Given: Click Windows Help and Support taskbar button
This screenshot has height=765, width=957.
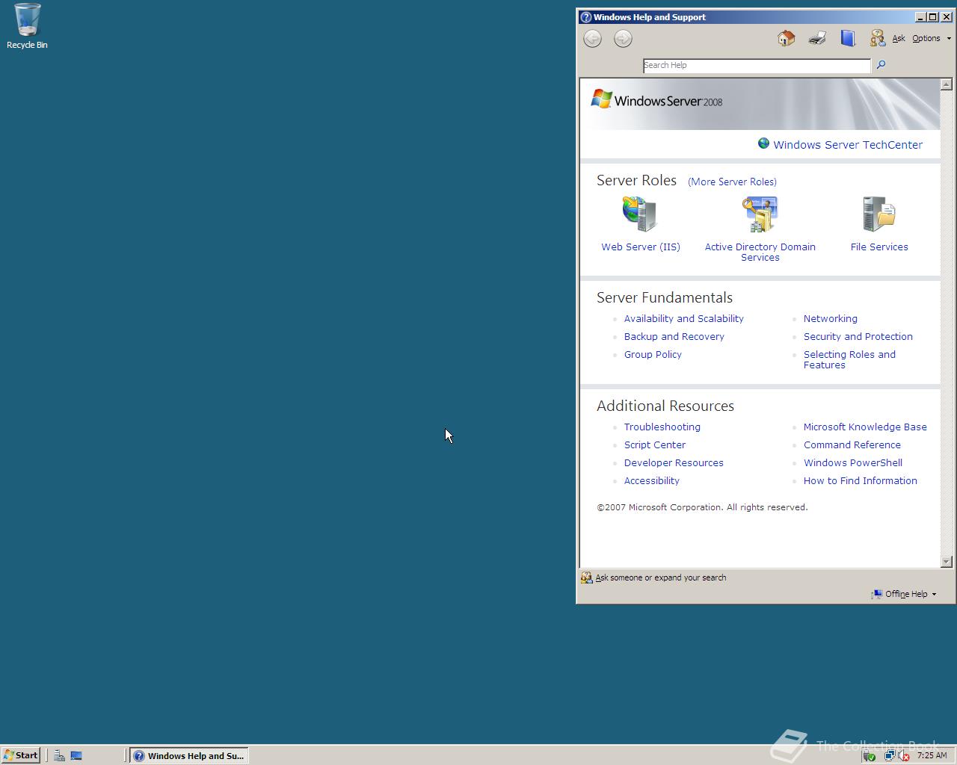Looking at the screenshot, I should click(189, 755).
